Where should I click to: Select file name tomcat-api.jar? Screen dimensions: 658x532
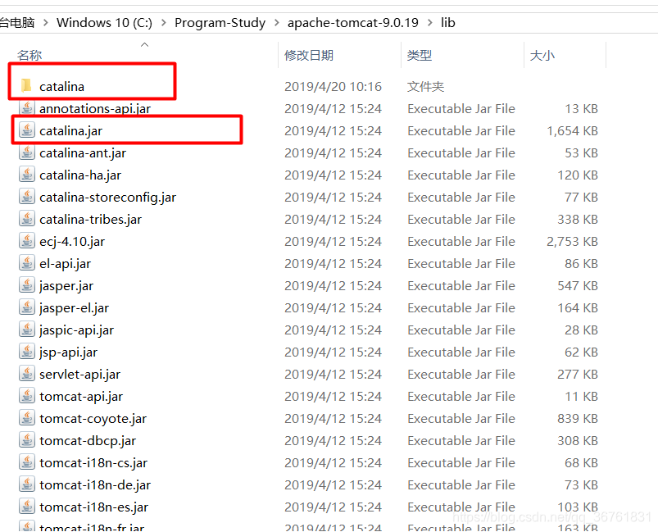click(81, 397)
